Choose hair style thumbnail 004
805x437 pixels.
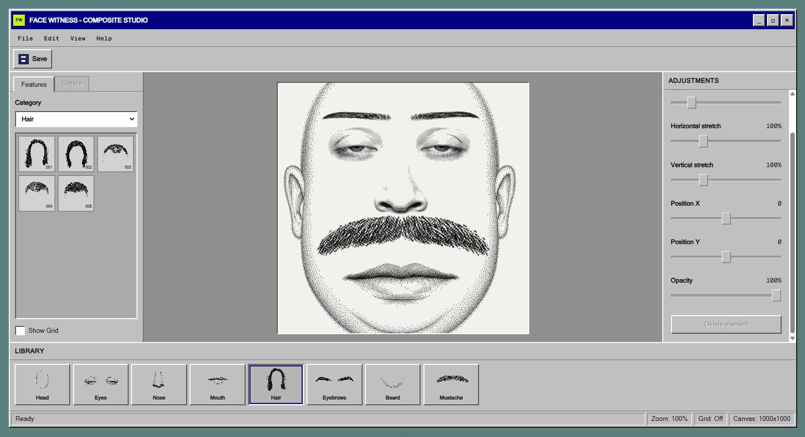[37, 193]
